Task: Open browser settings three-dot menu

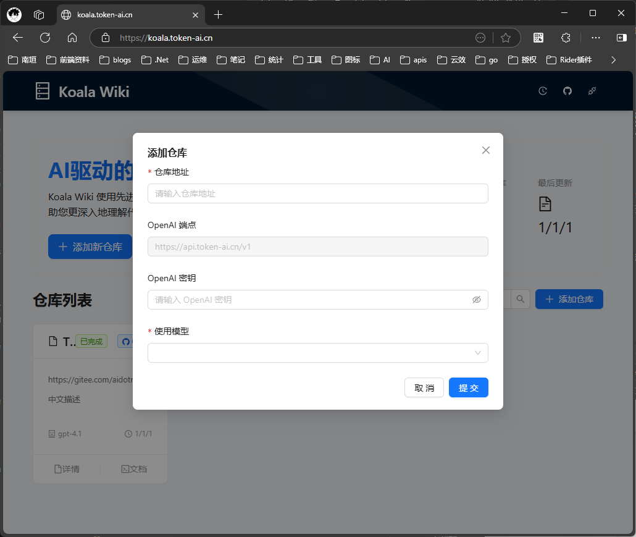Action: 596,38
